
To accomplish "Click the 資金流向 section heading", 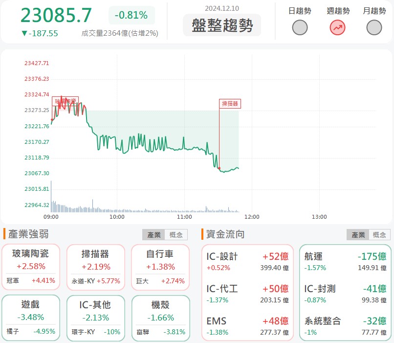I will (225, 234).
